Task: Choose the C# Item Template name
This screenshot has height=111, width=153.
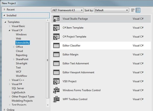Action: pyautogui.click(x=73, y=28)
